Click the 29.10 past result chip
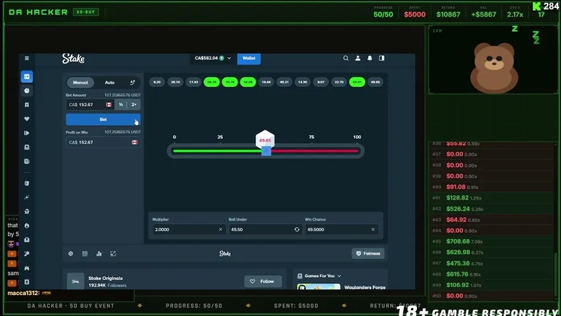This screenshot has height=316, width=561. [176, 82]
